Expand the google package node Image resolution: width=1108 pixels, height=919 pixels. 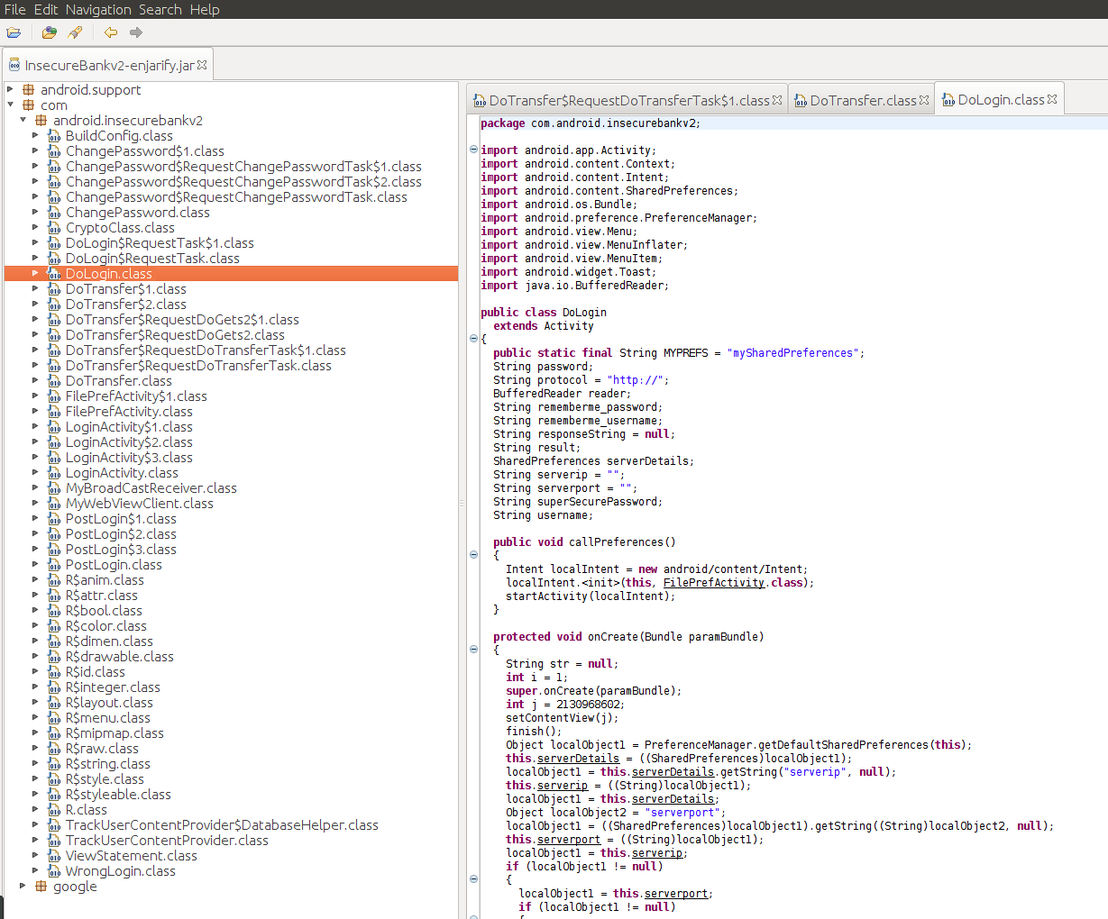[x=23, y=886]
